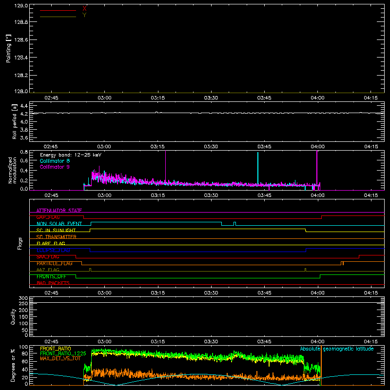This screenshot has height=390, width=390.
Task: Click the SAA_FLAG label
Action: (48, 257)
